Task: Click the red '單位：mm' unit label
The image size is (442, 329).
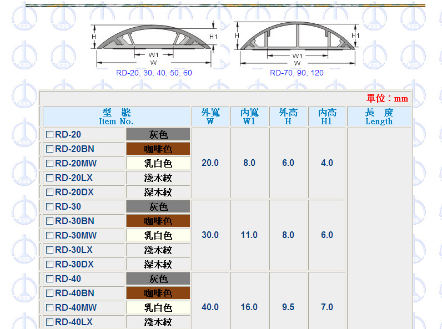Action: [x=387, y=99]
